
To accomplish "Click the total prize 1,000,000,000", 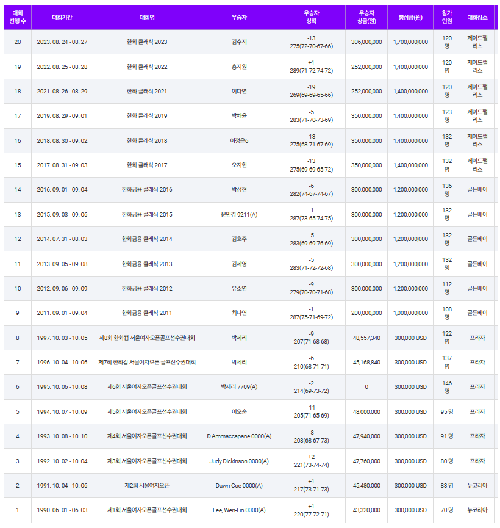I will point(410,313).
